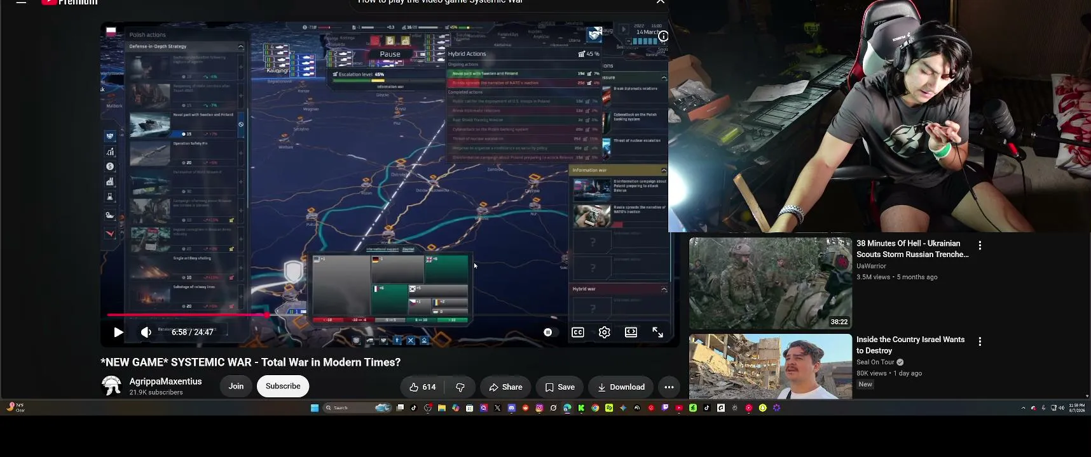Open the research flask icon in game sidebar
The width and height of the screenshot is (1091, 457).
tap(110, 197)
